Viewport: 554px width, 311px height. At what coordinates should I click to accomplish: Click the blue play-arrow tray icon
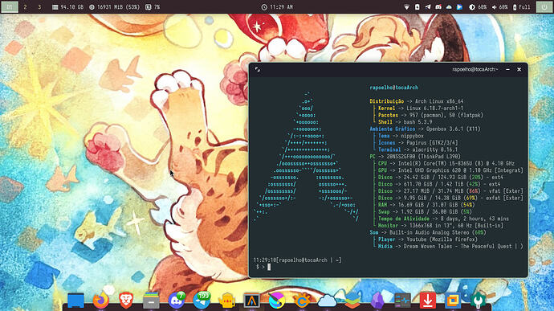[460, 6]
